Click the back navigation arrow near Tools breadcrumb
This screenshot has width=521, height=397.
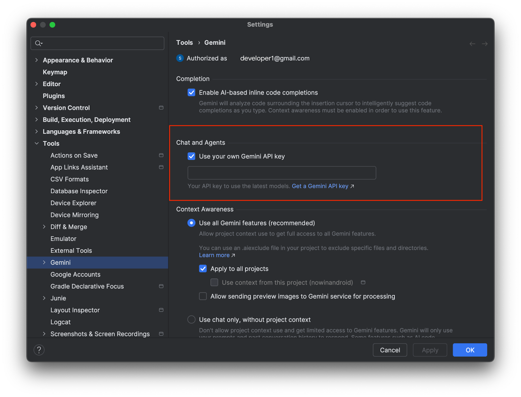point(472,43)
